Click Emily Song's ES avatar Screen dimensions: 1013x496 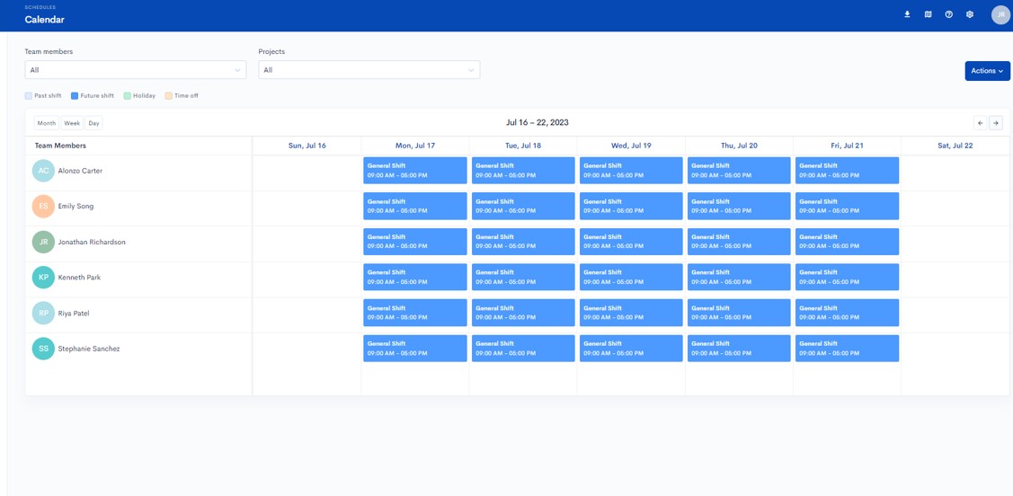pos(43,206)
